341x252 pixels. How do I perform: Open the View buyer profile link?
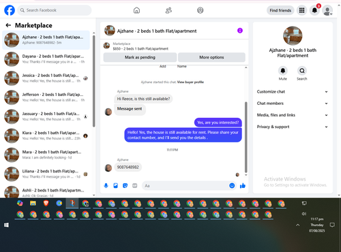pos(190,82)
